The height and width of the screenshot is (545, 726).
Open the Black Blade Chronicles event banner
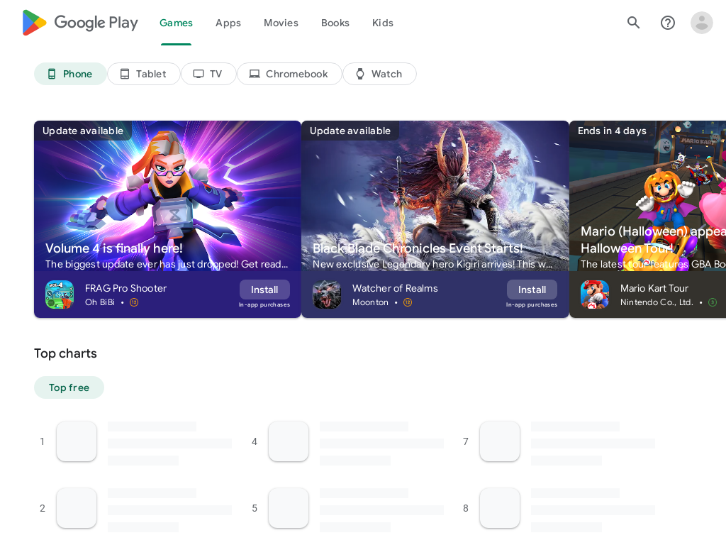pyautogui.click(x=435, y=196)
